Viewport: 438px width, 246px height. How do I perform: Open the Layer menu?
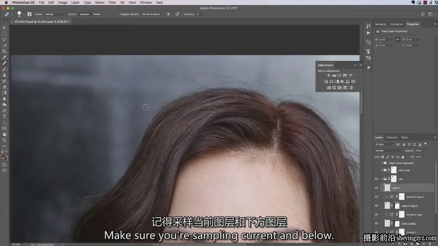75,2
